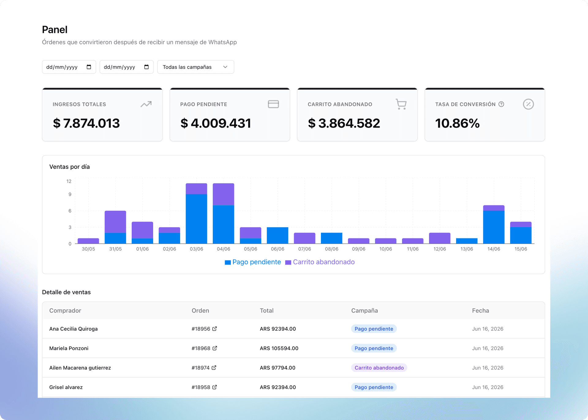Click the Total column header

tap(267, 310)
